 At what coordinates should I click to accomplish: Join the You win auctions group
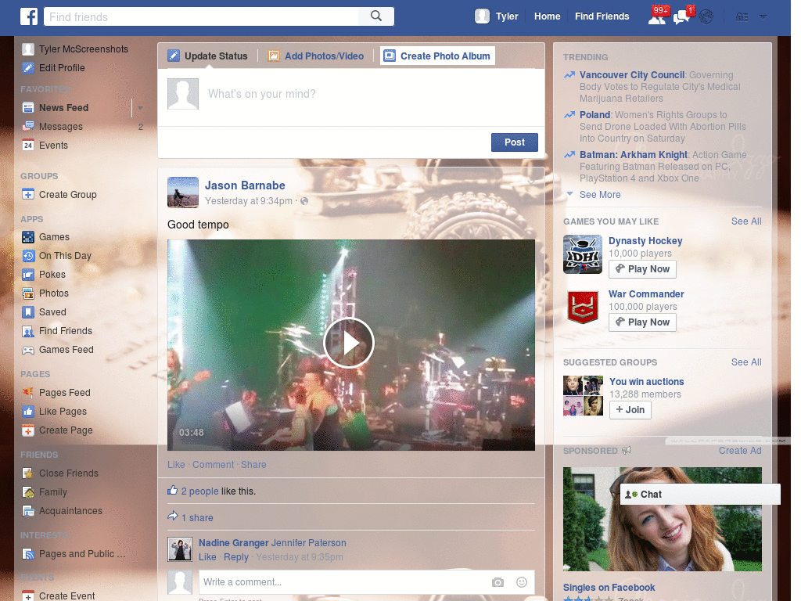[630, 410]
